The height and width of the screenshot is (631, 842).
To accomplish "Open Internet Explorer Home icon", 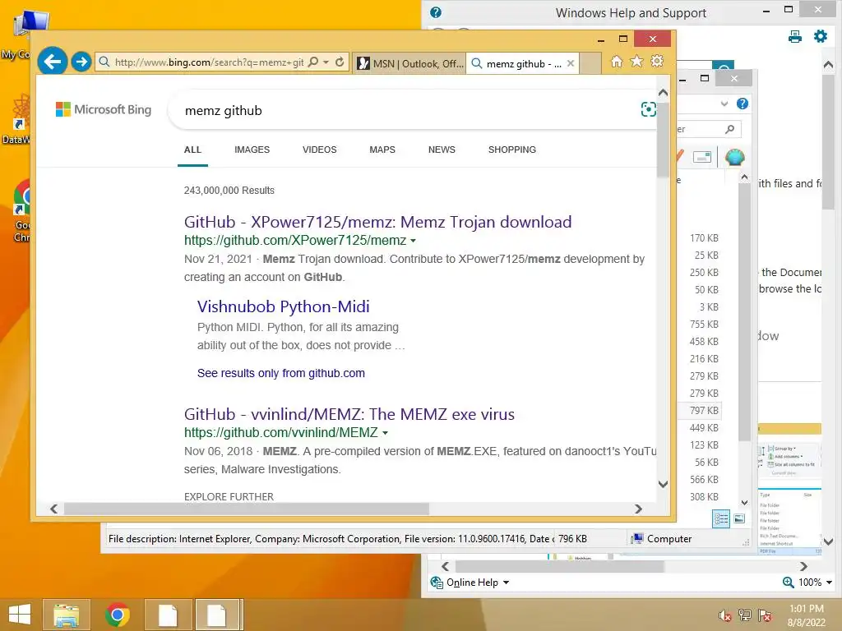I will 617,62.
